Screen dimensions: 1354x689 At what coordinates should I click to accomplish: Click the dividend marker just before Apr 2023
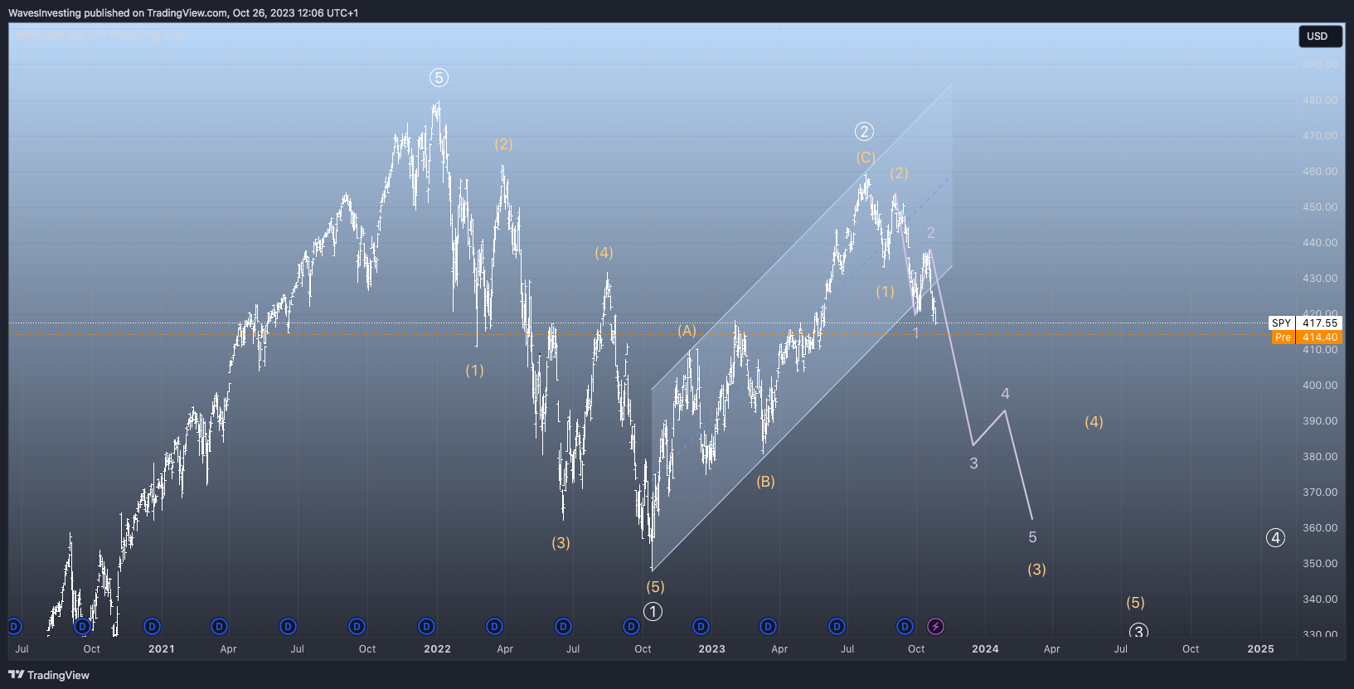(768, 626)
